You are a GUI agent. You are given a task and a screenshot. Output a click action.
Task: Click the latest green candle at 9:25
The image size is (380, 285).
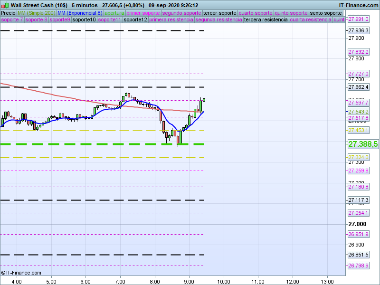click(204, 100)
